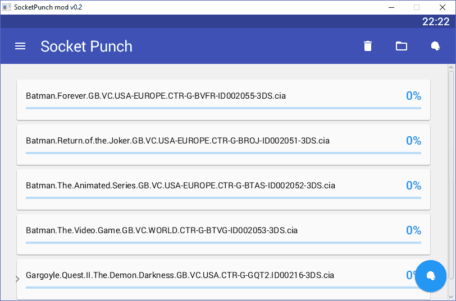Click the Socket Punch title text
Viewport: 456px width, 301px height.
tap(86, 46)
